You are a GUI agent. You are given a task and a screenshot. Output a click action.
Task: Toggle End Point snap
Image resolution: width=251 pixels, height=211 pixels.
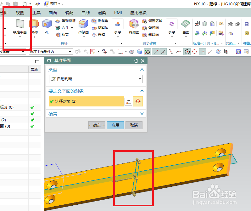tap(155, 52)
